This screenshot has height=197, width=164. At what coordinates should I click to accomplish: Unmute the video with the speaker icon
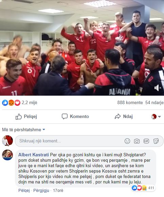pos(158,88)
